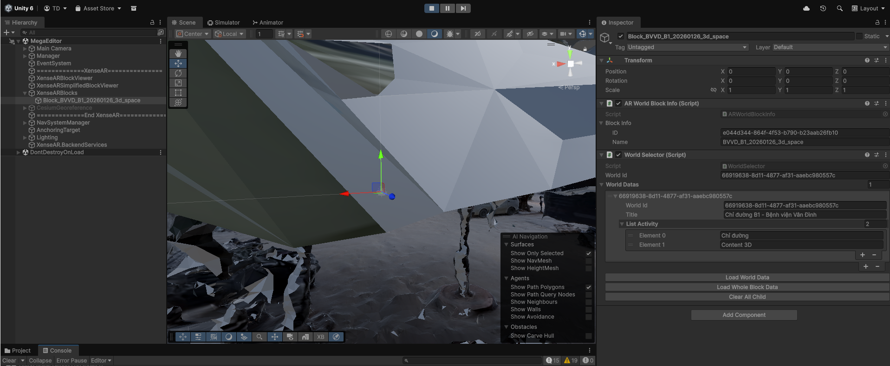Switch to the Simulator tab
Viewport: 890px width, 366px height.
pyautogui.click(x=224, y=22)
